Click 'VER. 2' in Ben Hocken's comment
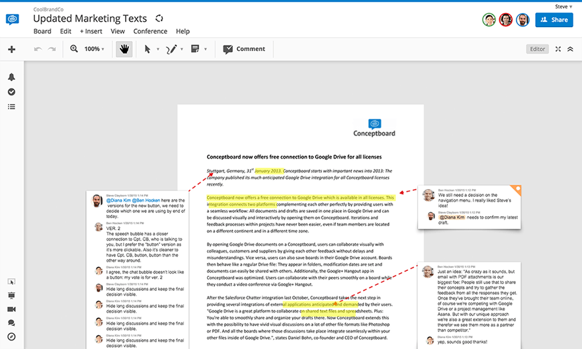Image resolution: width=582 pixels, height=349 pixels. click(113, 229)
